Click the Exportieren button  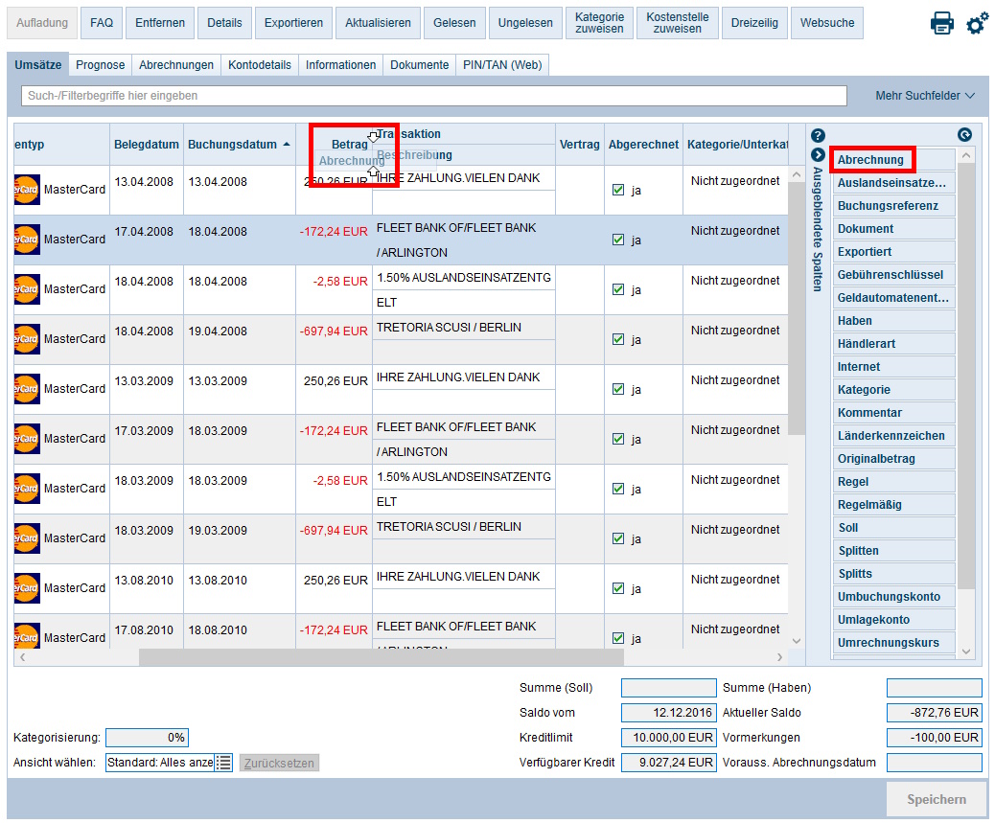tap(292, 23)
